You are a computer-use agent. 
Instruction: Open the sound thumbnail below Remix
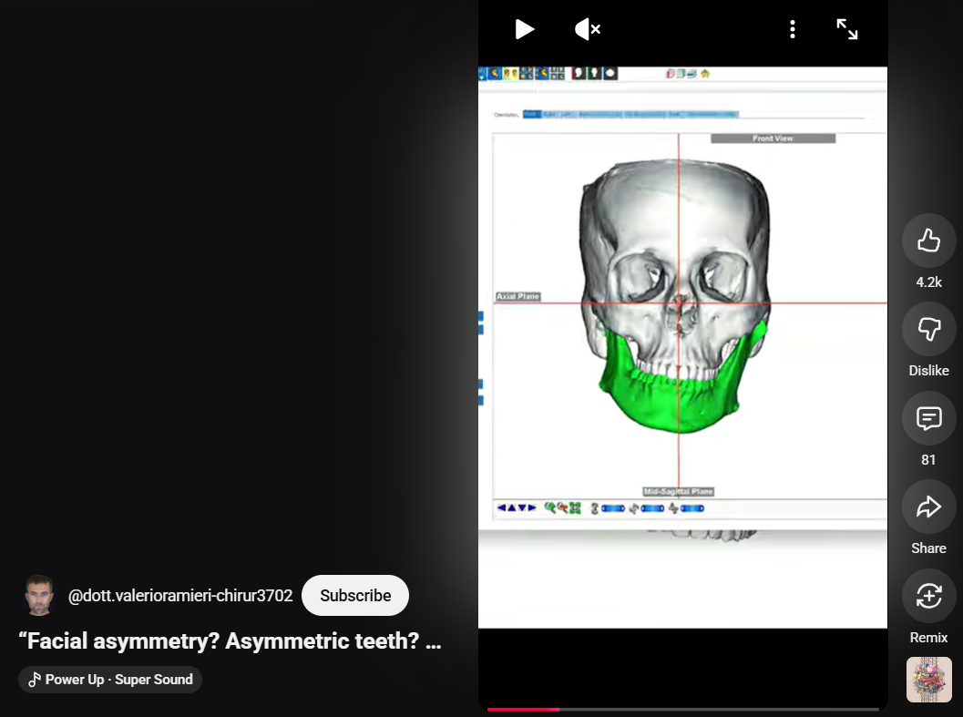pos(928,680)
